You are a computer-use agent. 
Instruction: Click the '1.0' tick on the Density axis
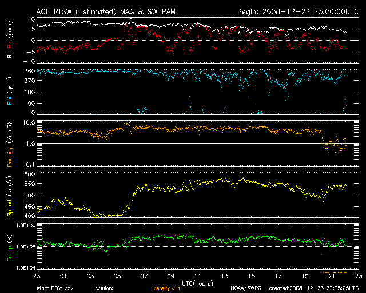pos(30,144)
